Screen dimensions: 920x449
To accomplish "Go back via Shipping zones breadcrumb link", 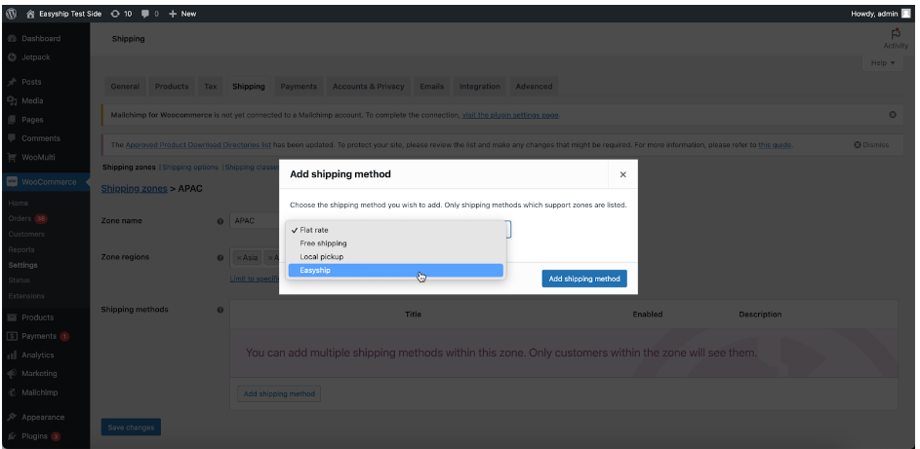I will click(x=134, y=189).
